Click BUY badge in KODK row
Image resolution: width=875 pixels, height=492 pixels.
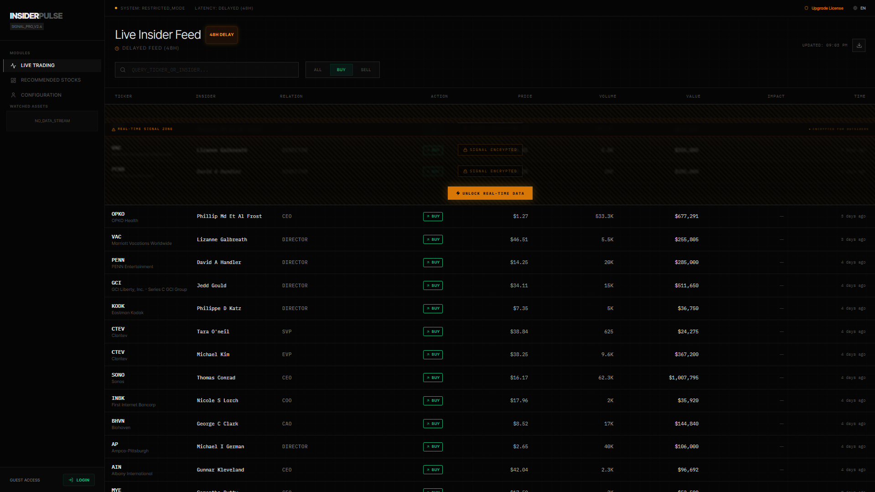(x=433, y=309)
